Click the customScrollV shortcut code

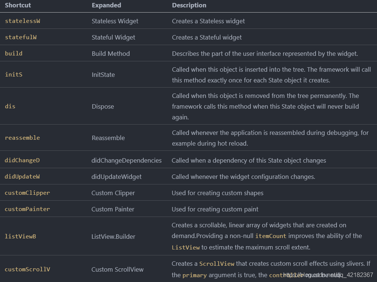(27, 269)
